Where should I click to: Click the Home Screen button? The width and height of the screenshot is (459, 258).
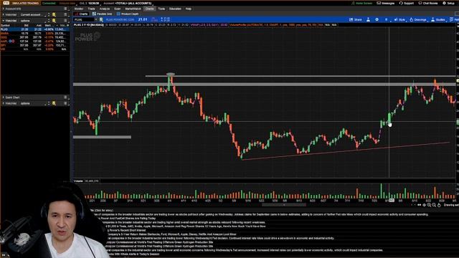(x=361, y=3)
